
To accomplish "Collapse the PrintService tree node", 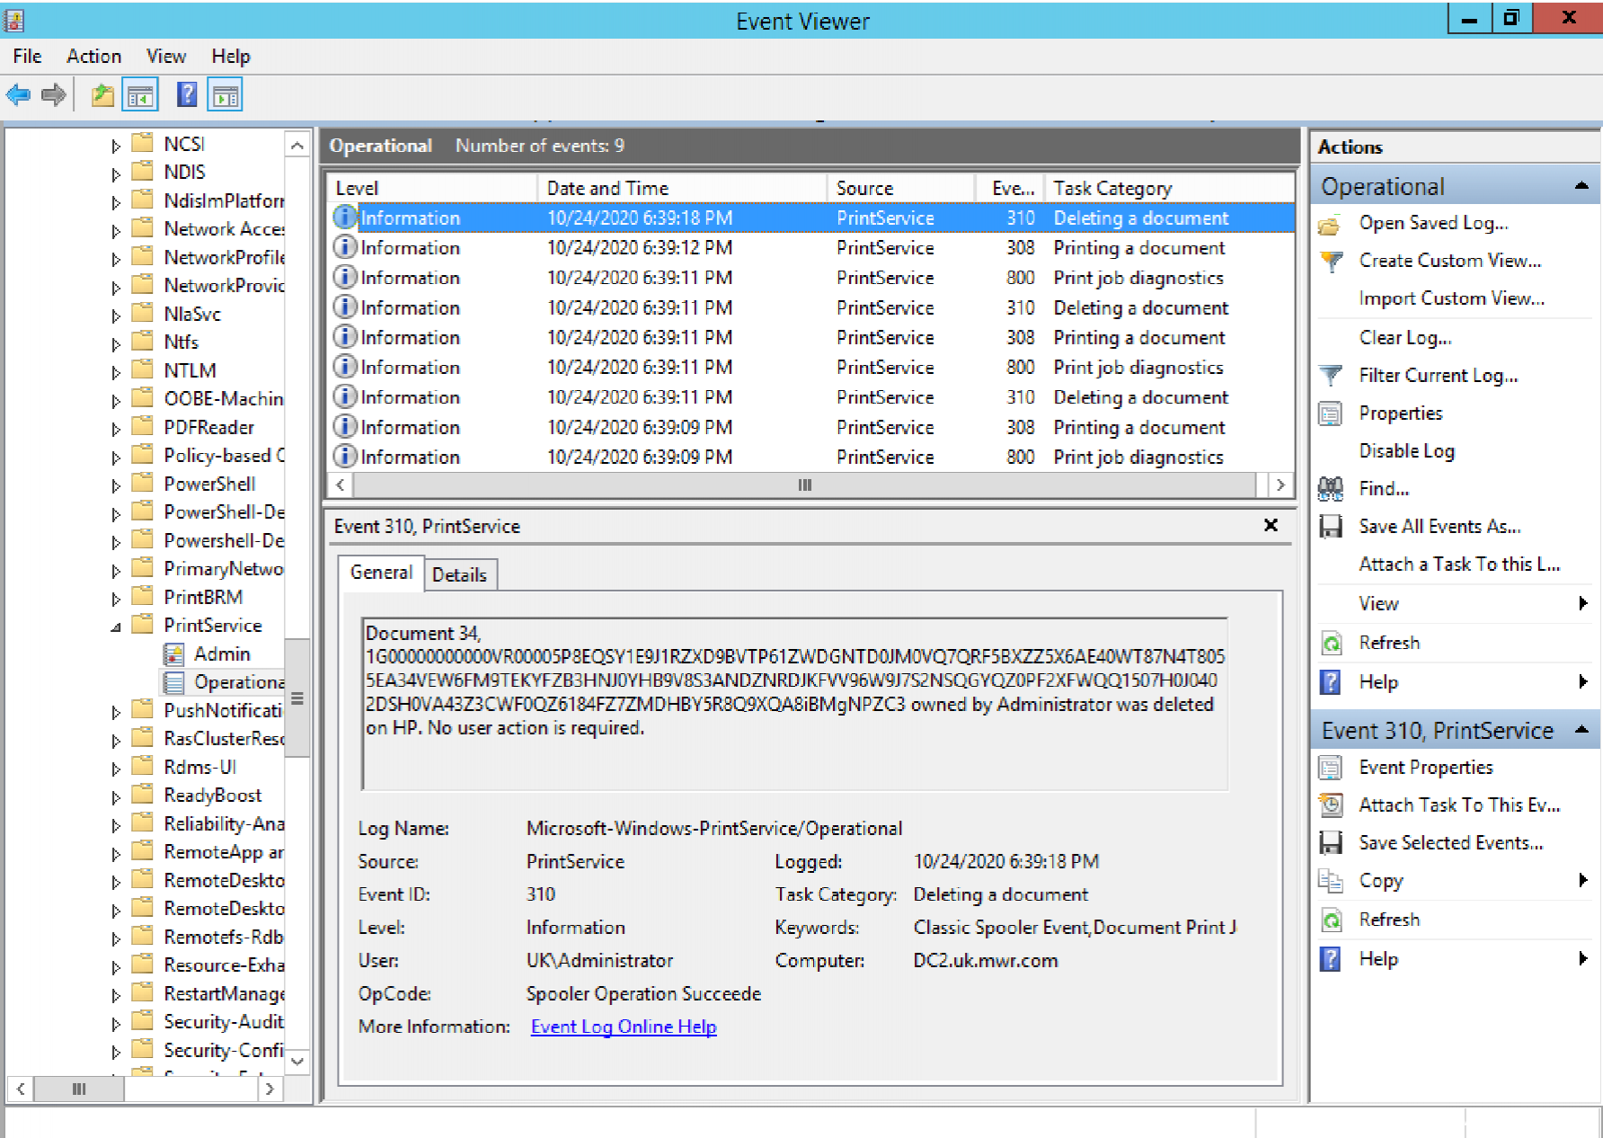I will pos(116,627).
